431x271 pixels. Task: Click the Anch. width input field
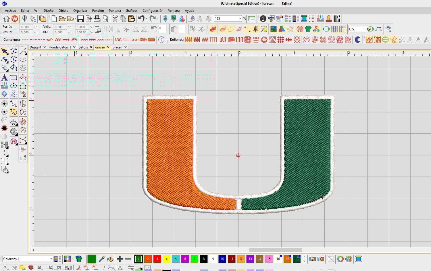(60, 27)
